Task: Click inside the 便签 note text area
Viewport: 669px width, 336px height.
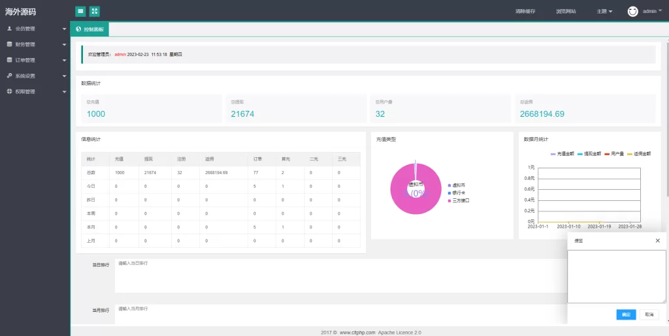Action: 616,276
